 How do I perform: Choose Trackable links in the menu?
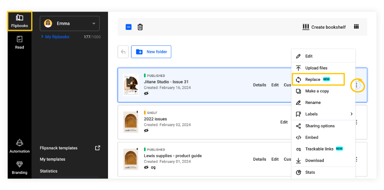[323, 149]
